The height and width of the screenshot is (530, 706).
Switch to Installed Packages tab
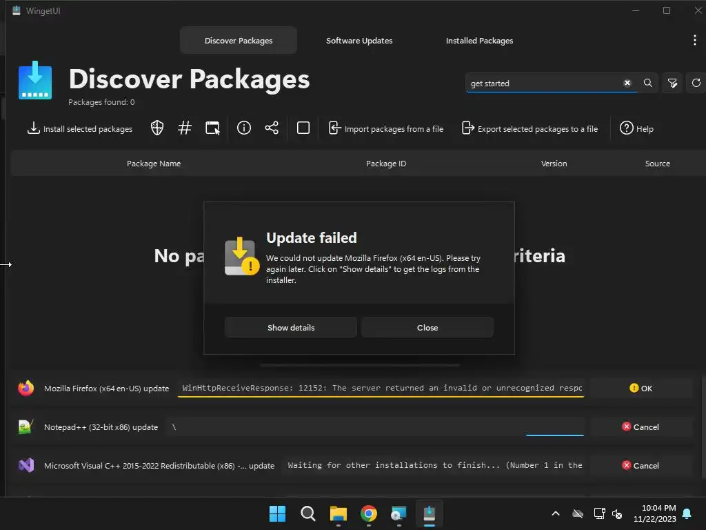(479, 41)
